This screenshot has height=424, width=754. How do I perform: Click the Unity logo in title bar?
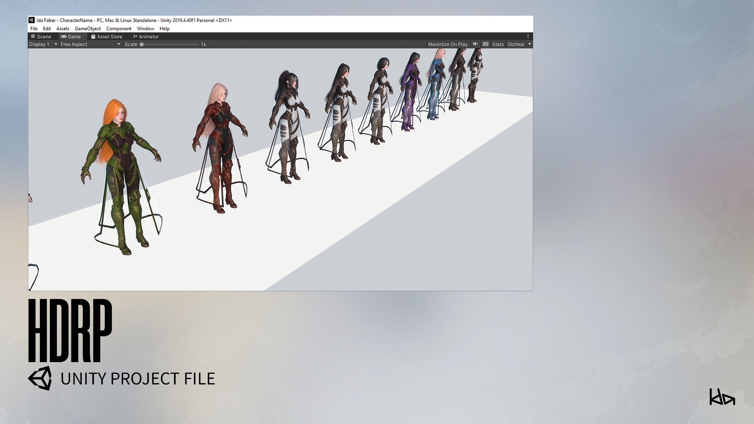pyautogui.click(x=31, y=20)
